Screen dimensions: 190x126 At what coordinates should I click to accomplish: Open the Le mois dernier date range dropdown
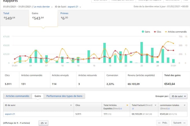43,7
